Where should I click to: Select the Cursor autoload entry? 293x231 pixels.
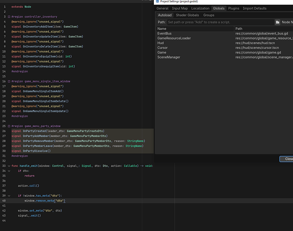point(162,48)
